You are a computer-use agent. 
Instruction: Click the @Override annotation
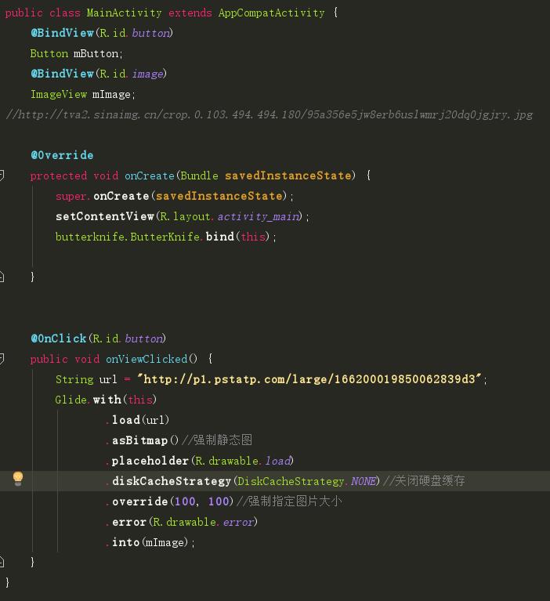[x=62, y=155]
